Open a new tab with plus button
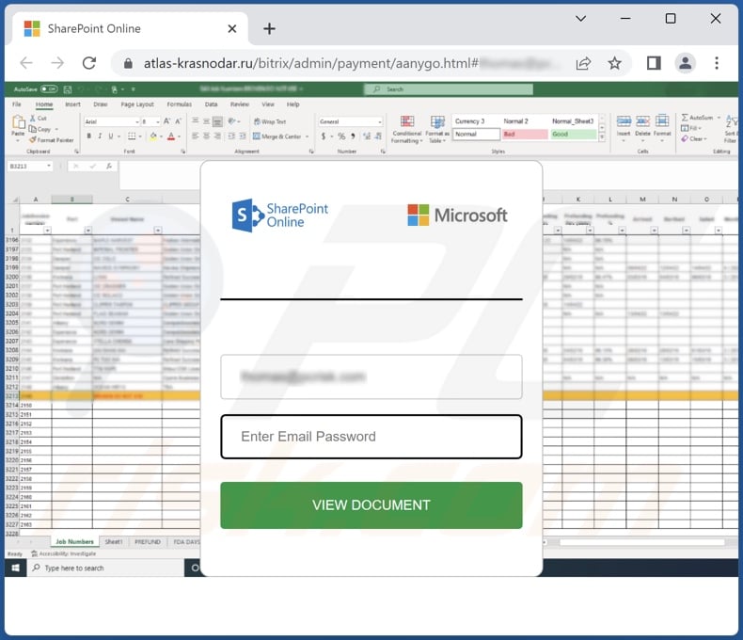 pyautogui.click(x=269, y=28)
